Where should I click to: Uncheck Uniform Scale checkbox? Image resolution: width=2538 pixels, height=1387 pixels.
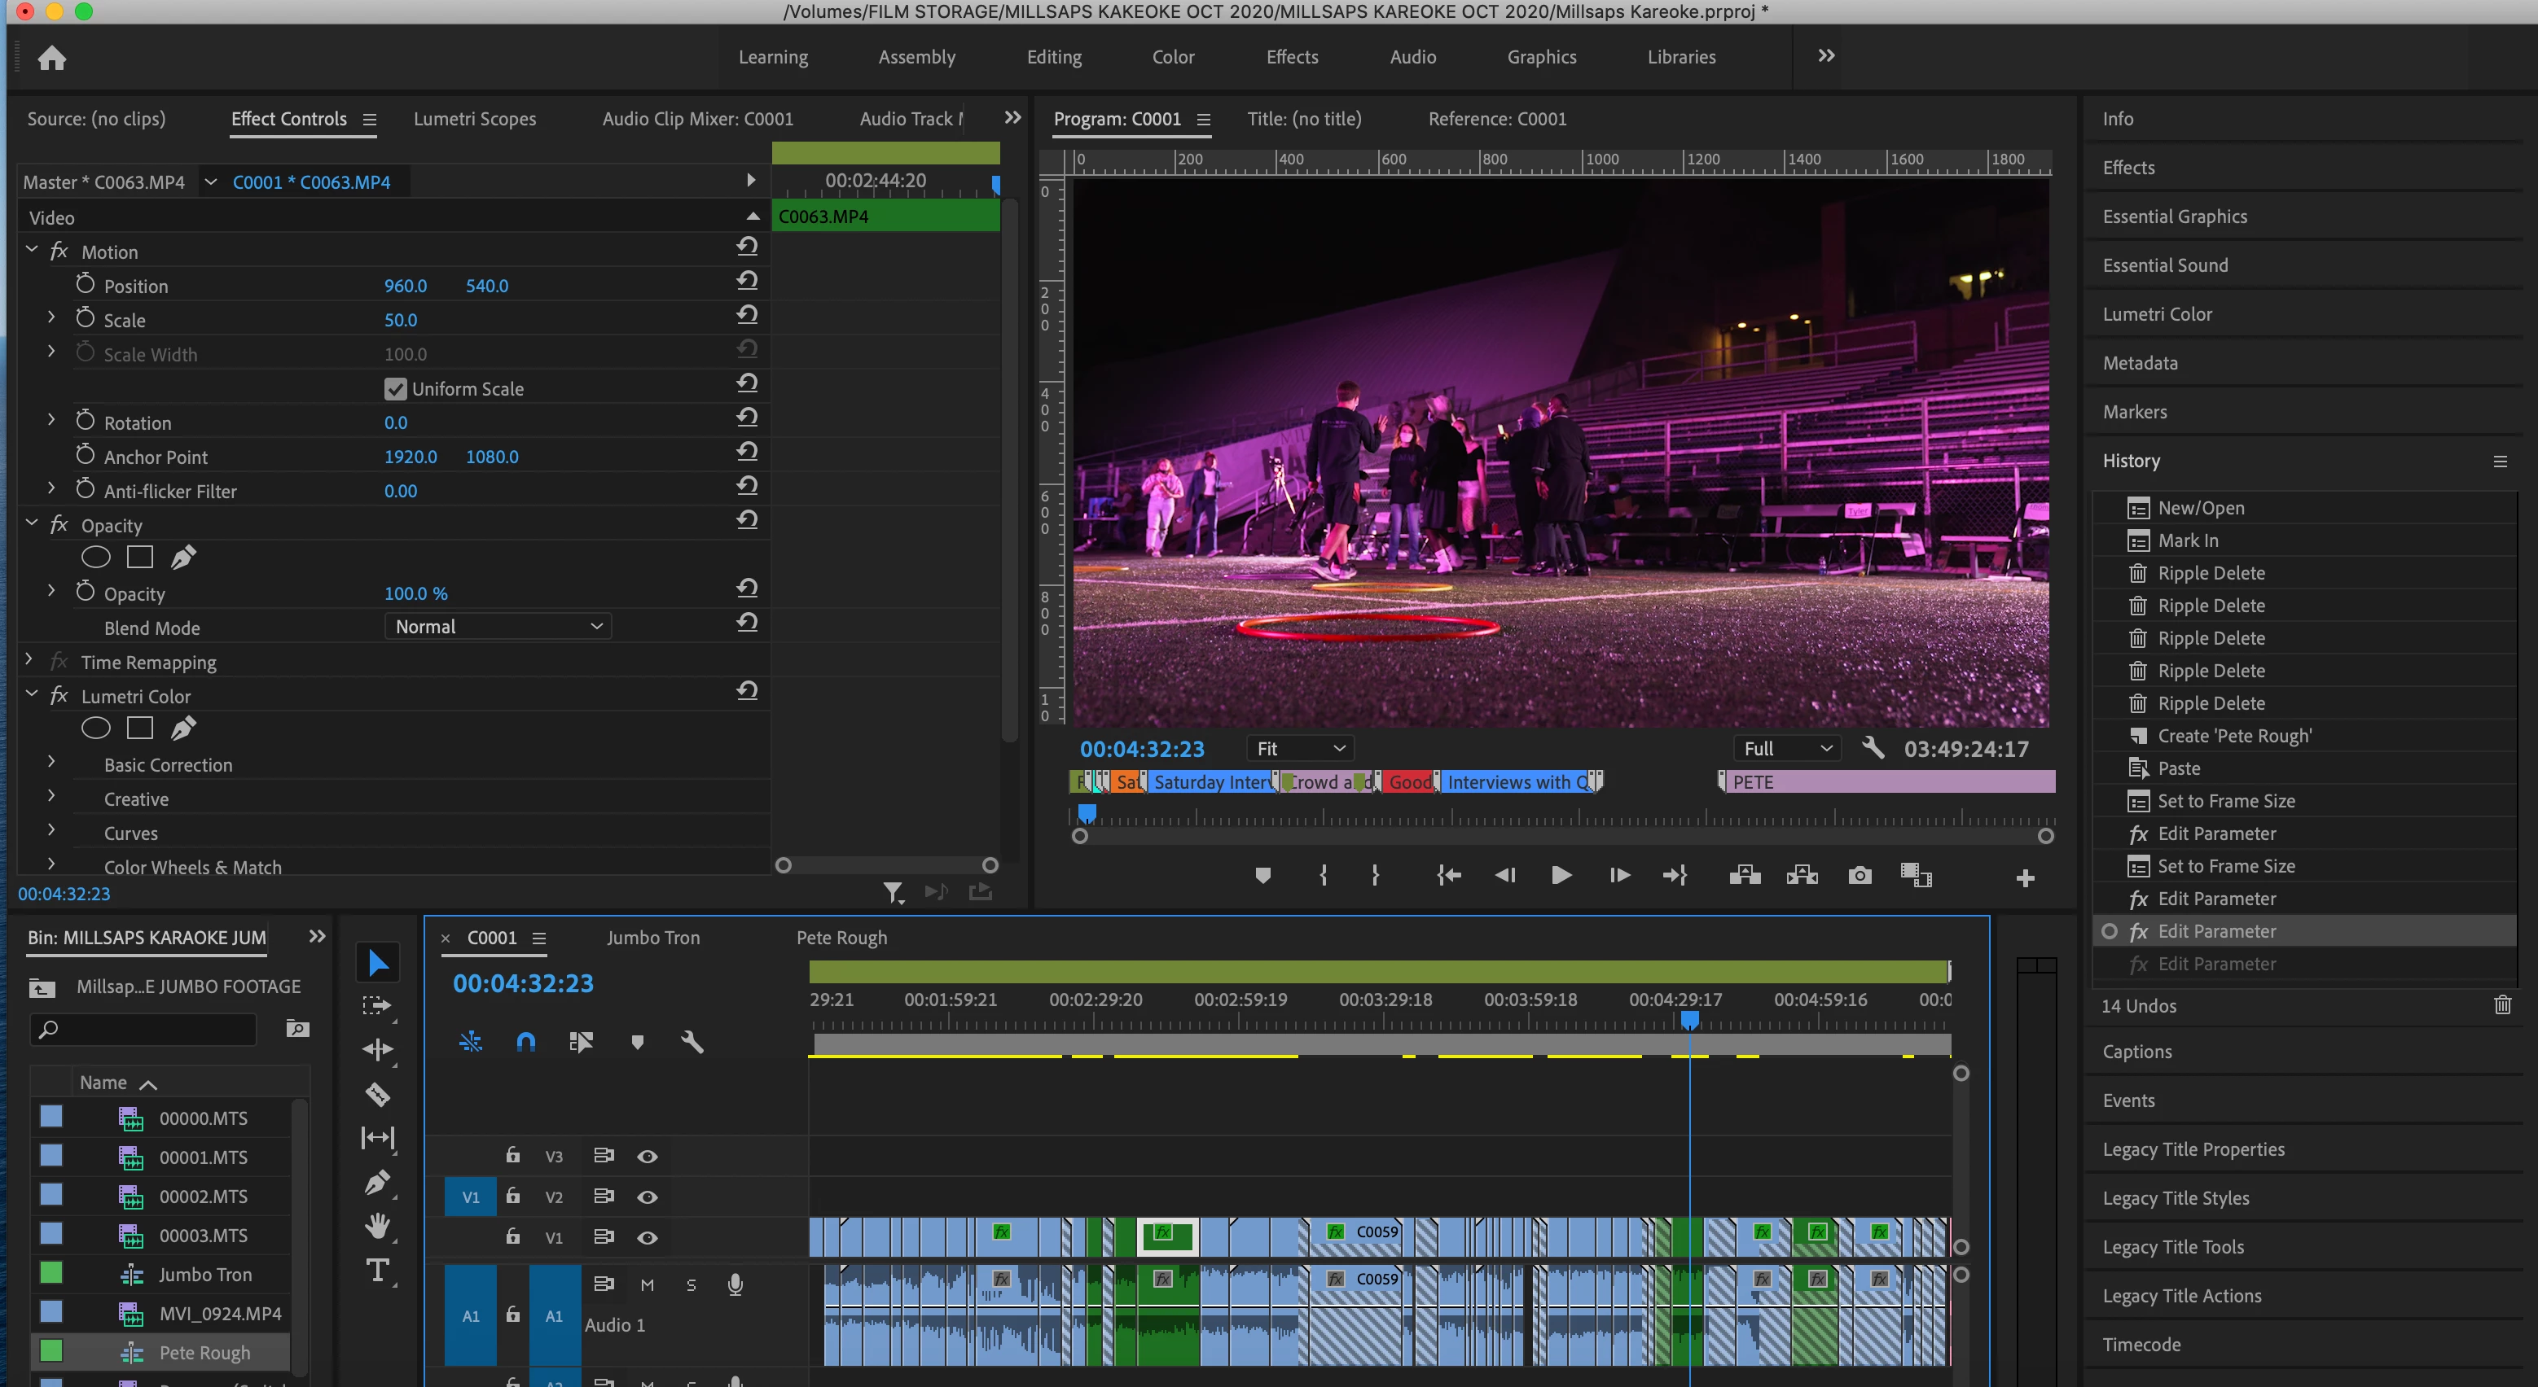point(395,389)
